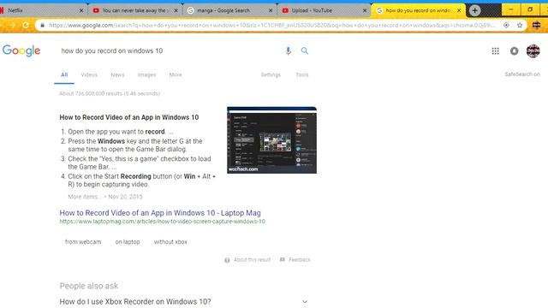Click step 'Check the Yes, this is a game checkbox'

pyautogui.click(x=139, y=163)
